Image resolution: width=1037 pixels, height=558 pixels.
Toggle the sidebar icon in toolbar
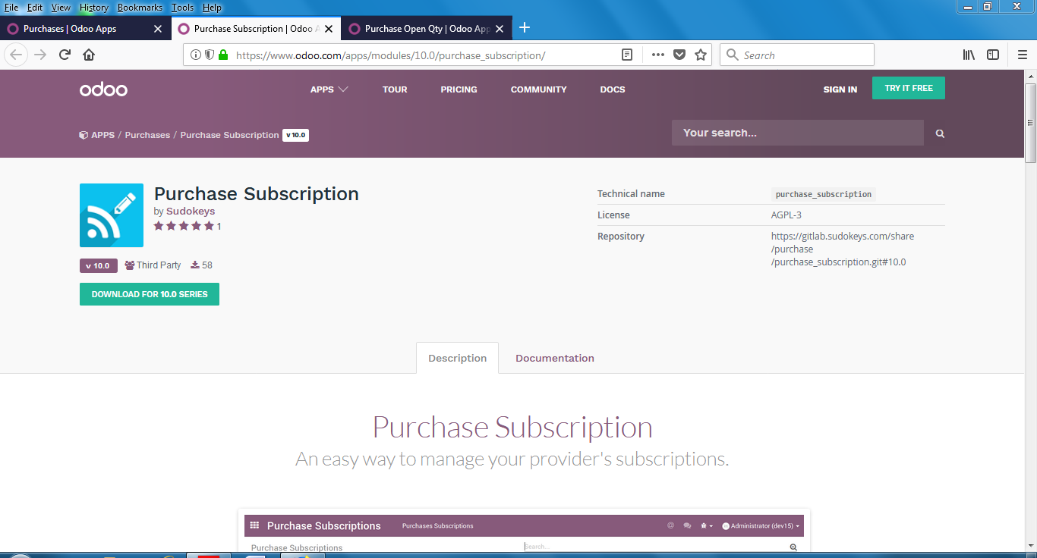pyautogui.click(x=993, y=55)
